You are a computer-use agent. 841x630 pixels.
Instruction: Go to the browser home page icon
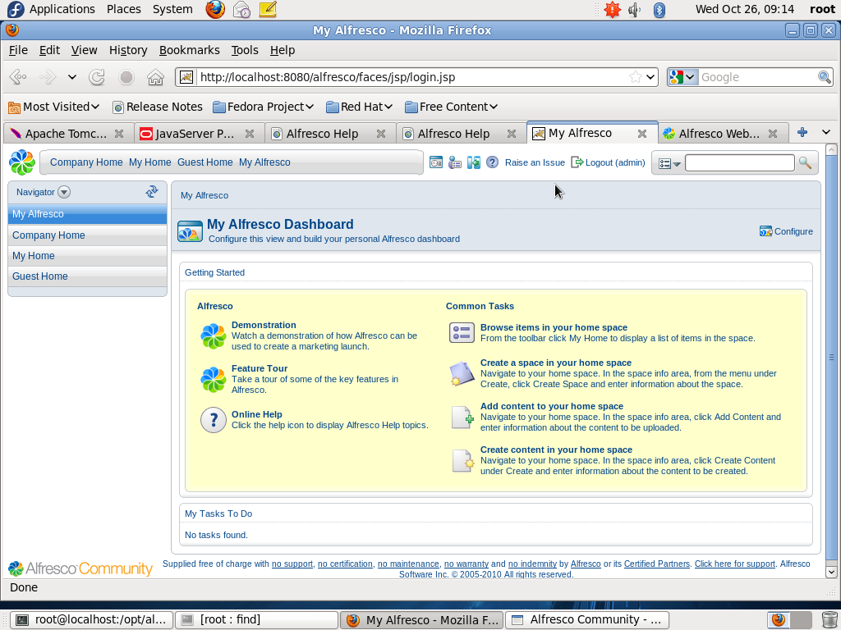(155, 77)
